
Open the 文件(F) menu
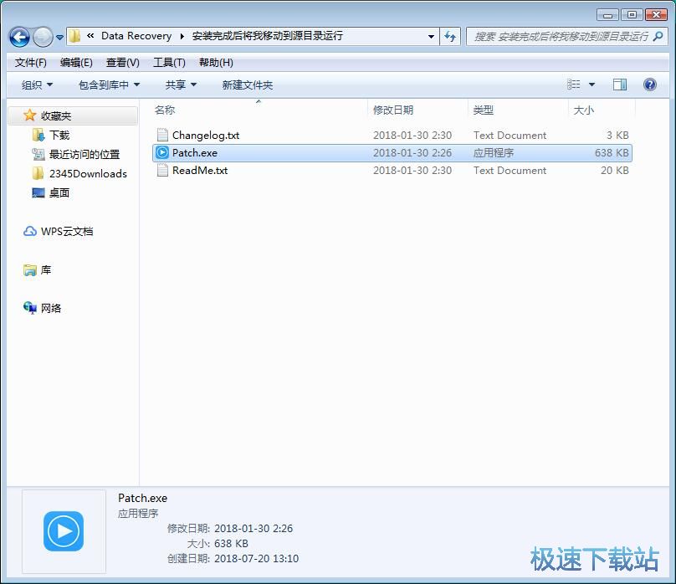tap(31, 63)
